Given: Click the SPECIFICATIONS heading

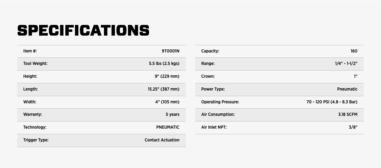Looking at the screenshot, I should click(x=83, y=30).
